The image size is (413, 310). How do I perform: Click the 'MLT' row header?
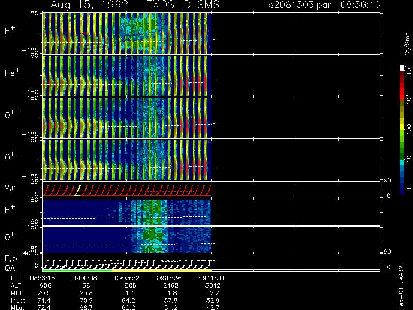click(16, 293)
